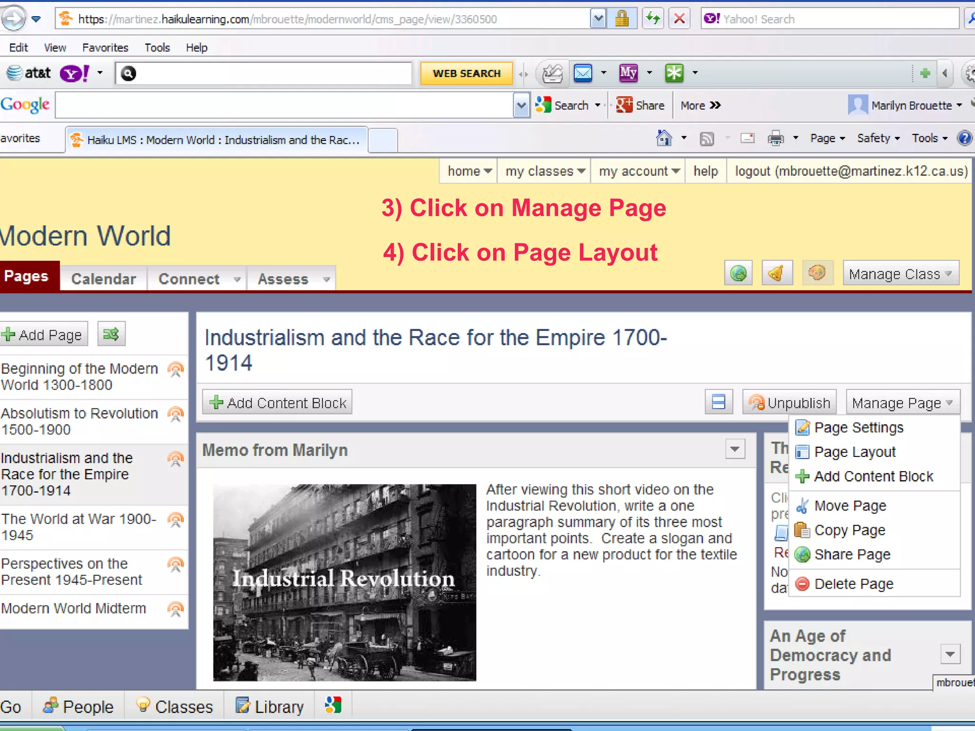The width and height of the screenshot is (975, 731).
Task: Click the RSS feeds icon
Action: click(x=707, y=138)
